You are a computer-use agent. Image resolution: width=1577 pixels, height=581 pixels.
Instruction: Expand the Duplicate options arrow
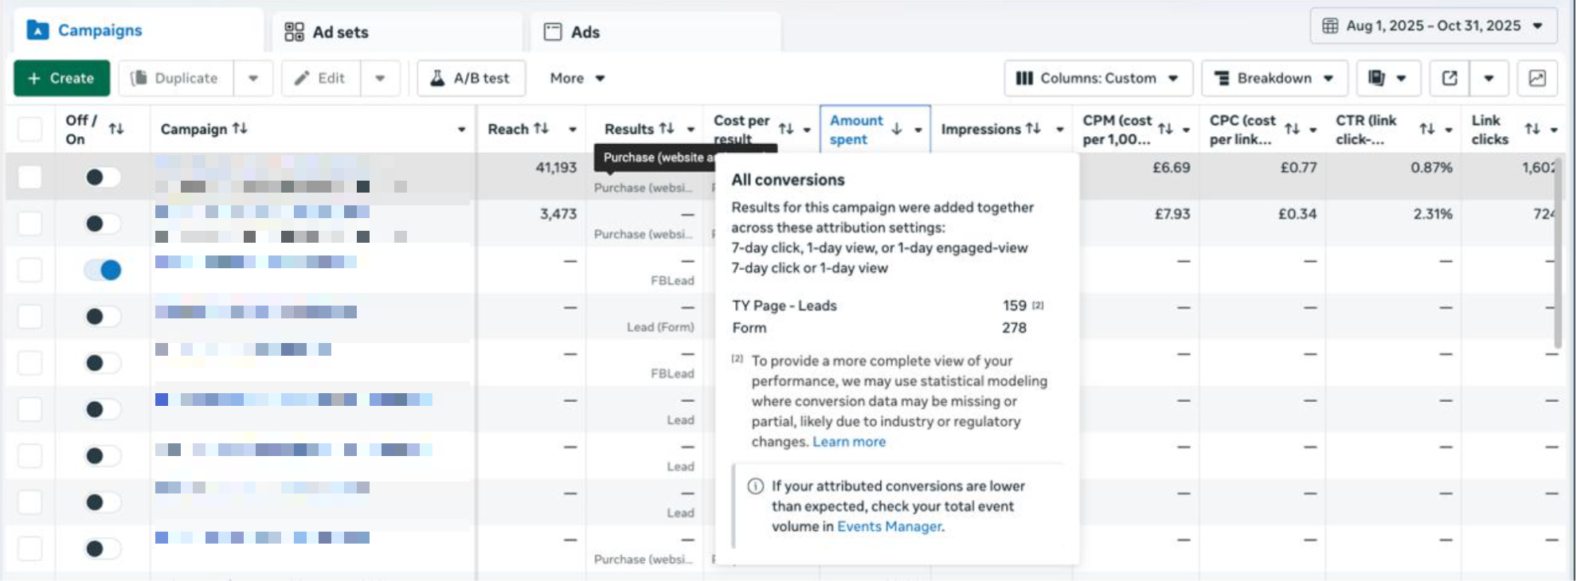coord(253,78)
